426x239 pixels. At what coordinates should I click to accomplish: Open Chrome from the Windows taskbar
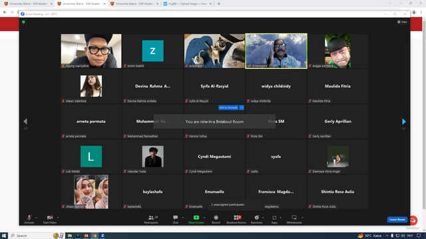[x=95, y=236]
